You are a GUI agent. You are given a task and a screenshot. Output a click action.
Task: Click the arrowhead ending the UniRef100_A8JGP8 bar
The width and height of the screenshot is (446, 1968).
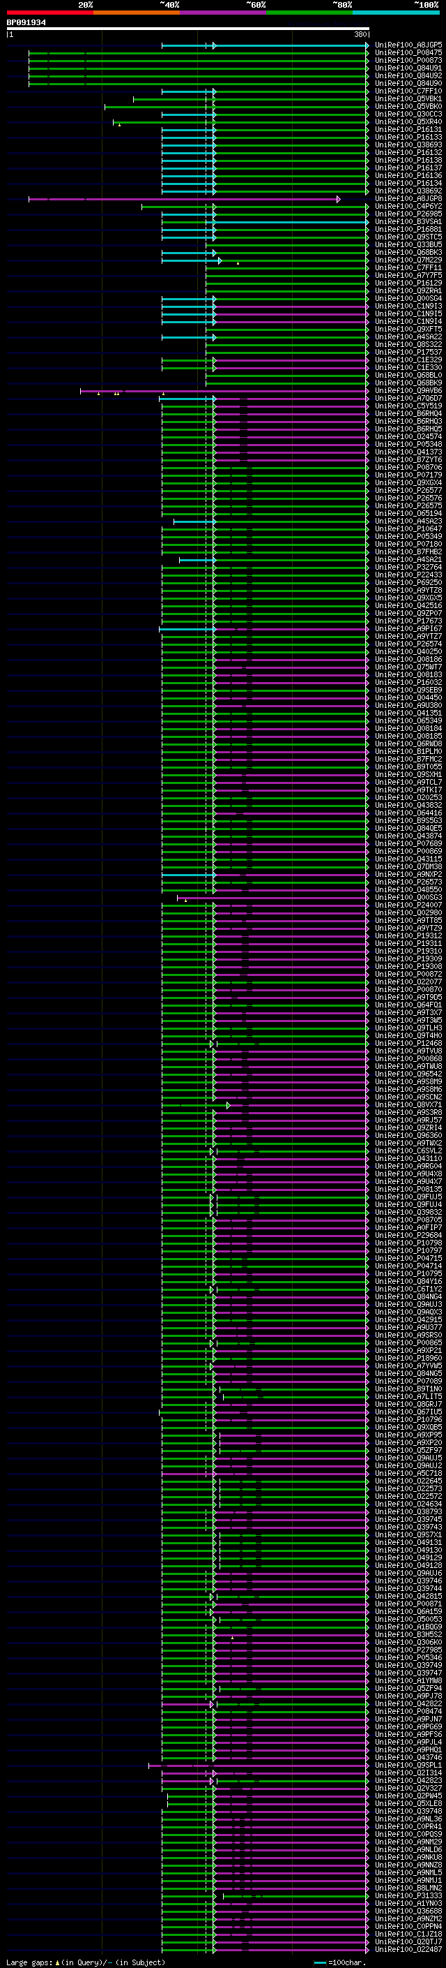pyautogui.click(x=339, y=199)
